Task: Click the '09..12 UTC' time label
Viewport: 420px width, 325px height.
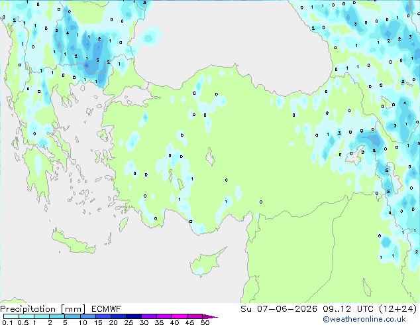Action: 348,309
